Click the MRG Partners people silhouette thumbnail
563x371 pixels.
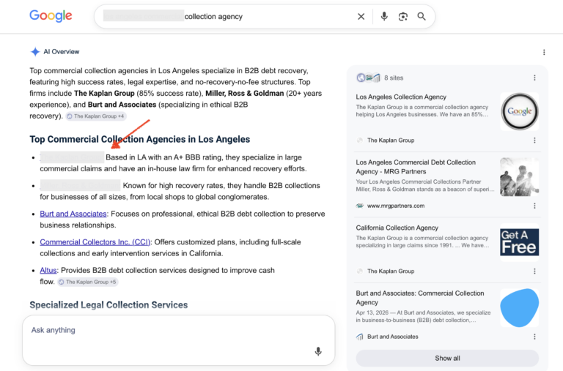[519, 176]
